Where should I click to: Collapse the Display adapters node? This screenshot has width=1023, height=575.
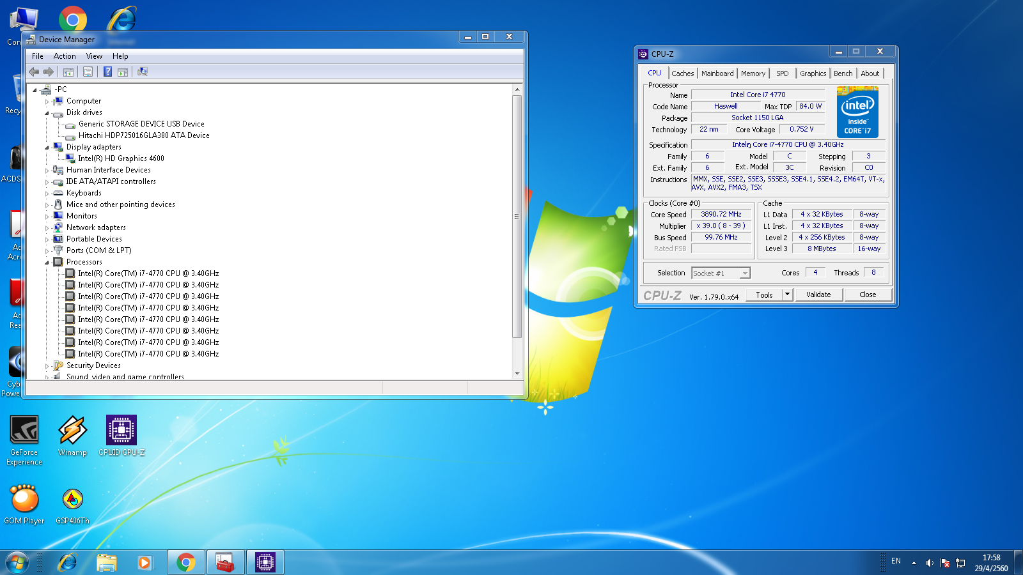click(47, 147)
